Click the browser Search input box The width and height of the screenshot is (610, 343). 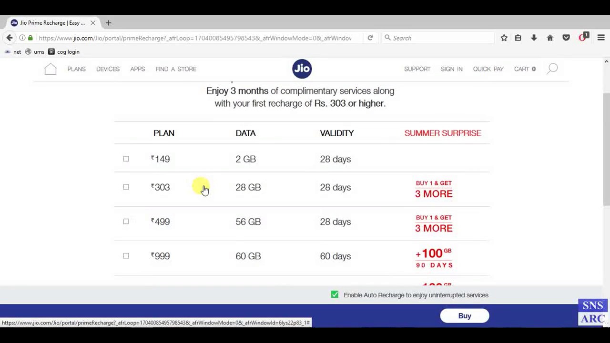coord(438,38)
